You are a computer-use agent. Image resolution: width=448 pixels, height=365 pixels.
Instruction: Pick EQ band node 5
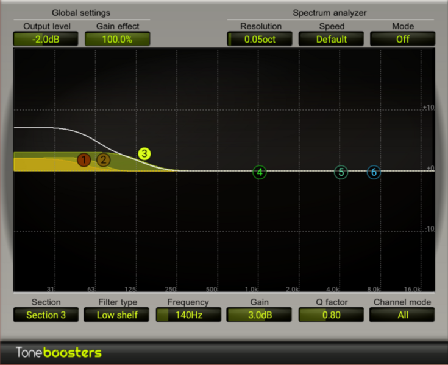[x=341, y=172]
